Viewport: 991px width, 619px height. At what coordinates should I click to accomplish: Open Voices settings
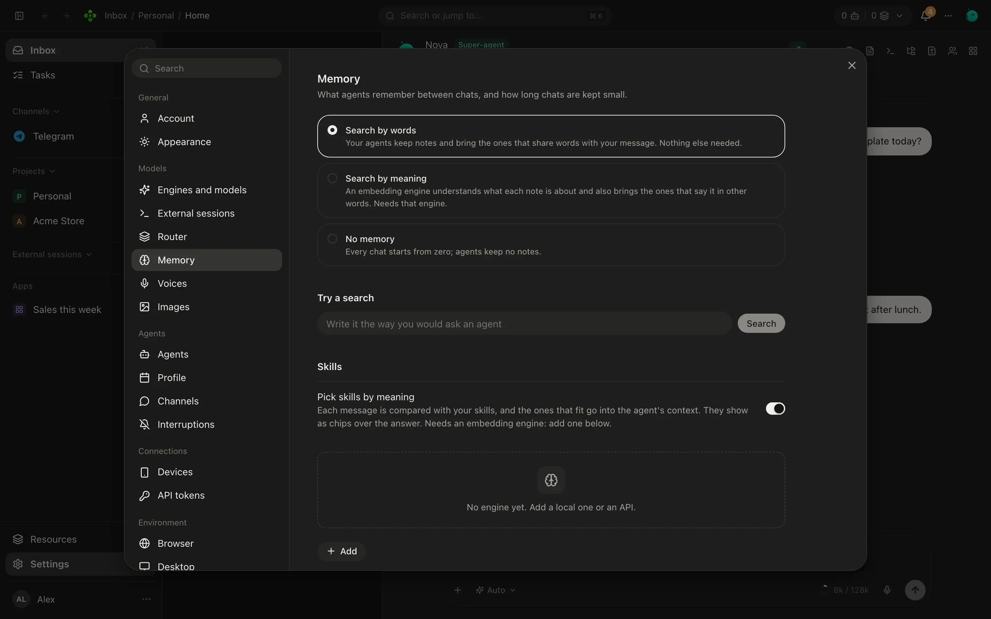(206, 283)
